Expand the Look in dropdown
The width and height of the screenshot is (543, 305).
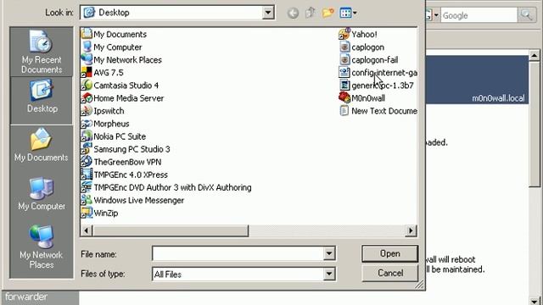click(268, 13)
